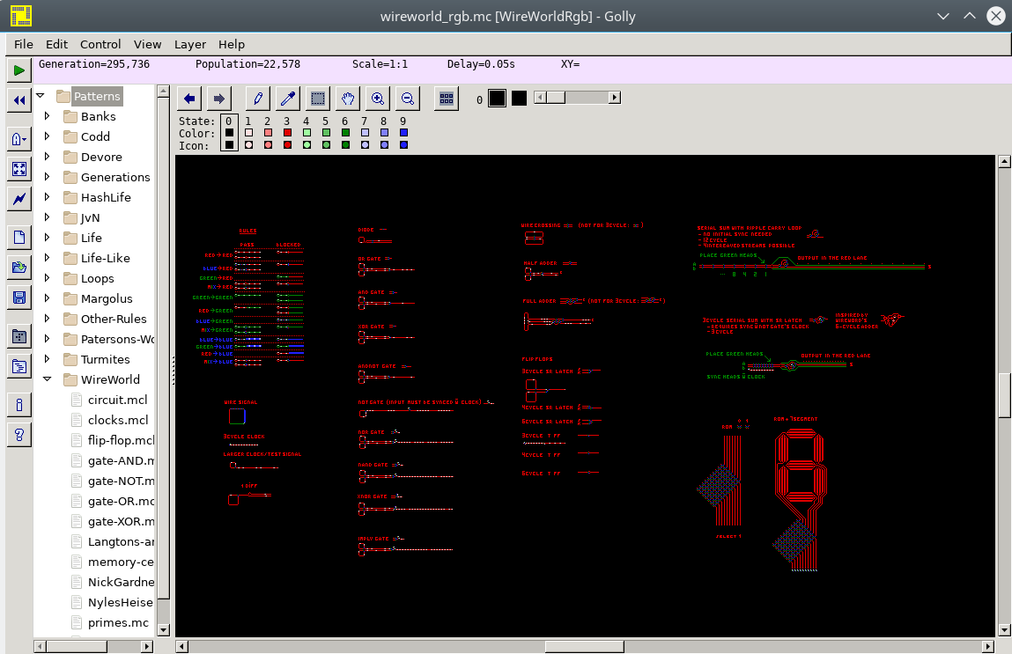Click the previous layer left arrow button

(189, 99)
